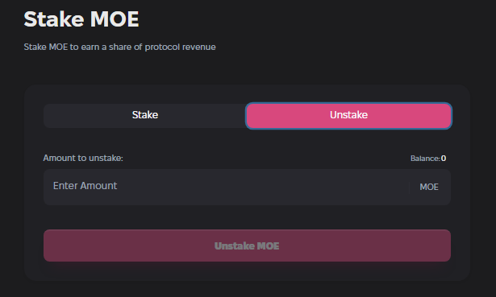The image size is (496, 297).
Task: Click the divider beside the MOE suffix
Action: tap(409, 188)
